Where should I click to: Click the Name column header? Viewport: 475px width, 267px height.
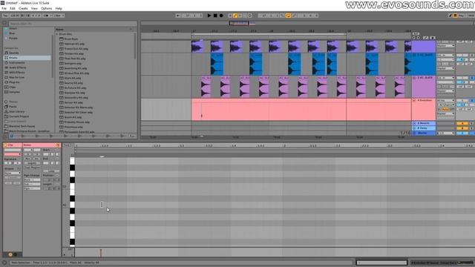coord(59,29)
